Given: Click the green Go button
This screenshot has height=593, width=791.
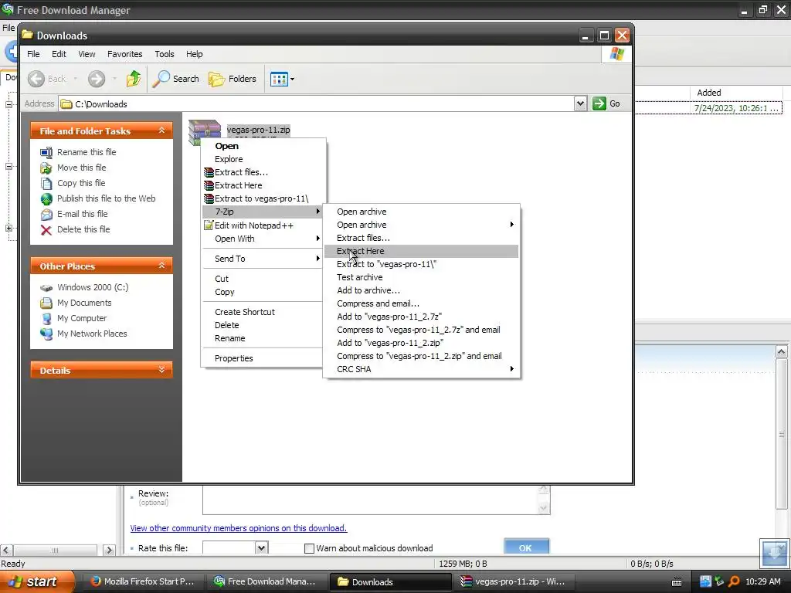Looking at the screenshot, I should [607, 103].
